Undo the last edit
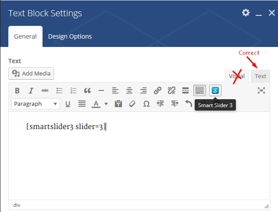This screenshot has height=212, width=278. pyautogui.click(x=189, y=104)
